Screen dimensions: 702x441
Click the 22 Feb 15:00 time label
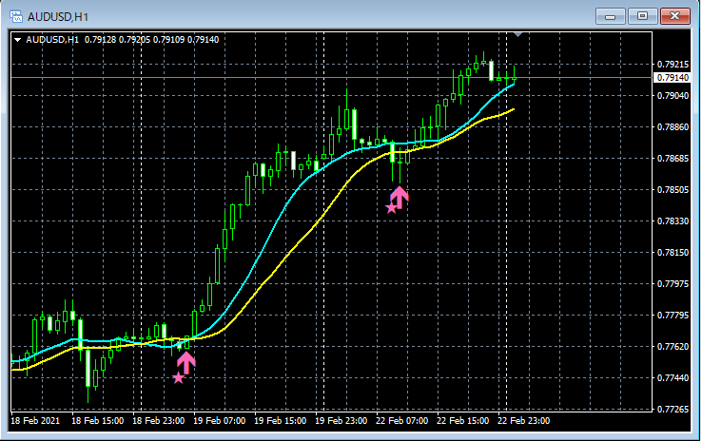pos(463,421)
